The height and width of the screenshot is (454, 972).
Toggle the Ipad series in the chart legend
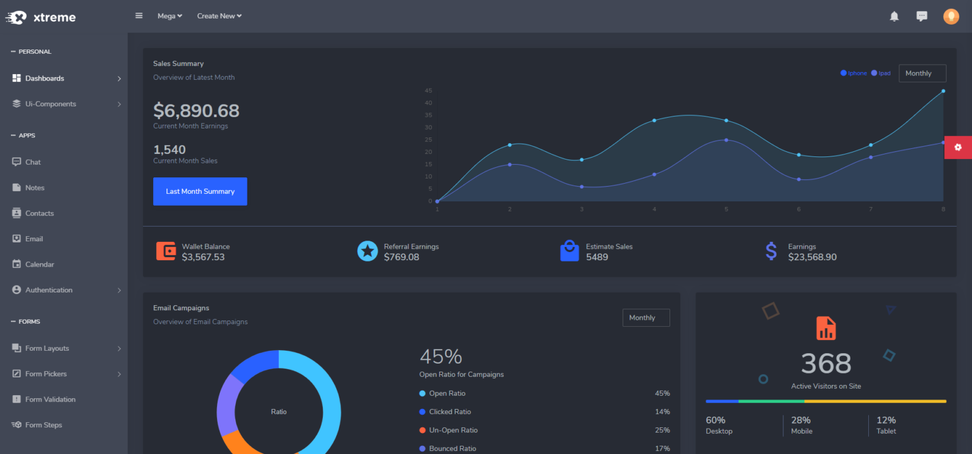(x=880, y=73)
